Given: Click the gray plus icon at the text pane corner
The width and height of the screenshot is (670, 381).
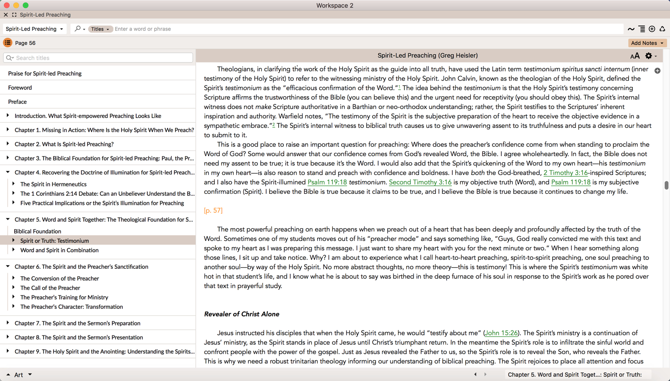Looking at the screenshot, I should [x=657, y=71].
